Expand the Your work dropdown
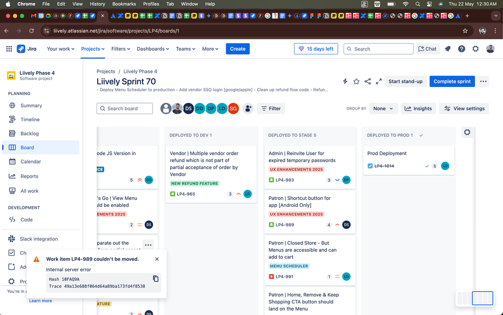This screenshot has width=503, height=315. (x=60, y=49)
